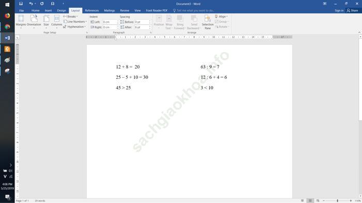Image resolution: width=362 pixels, height=203 pixels.
Task: Click the zoom in plus button
Action: [351, 201]
